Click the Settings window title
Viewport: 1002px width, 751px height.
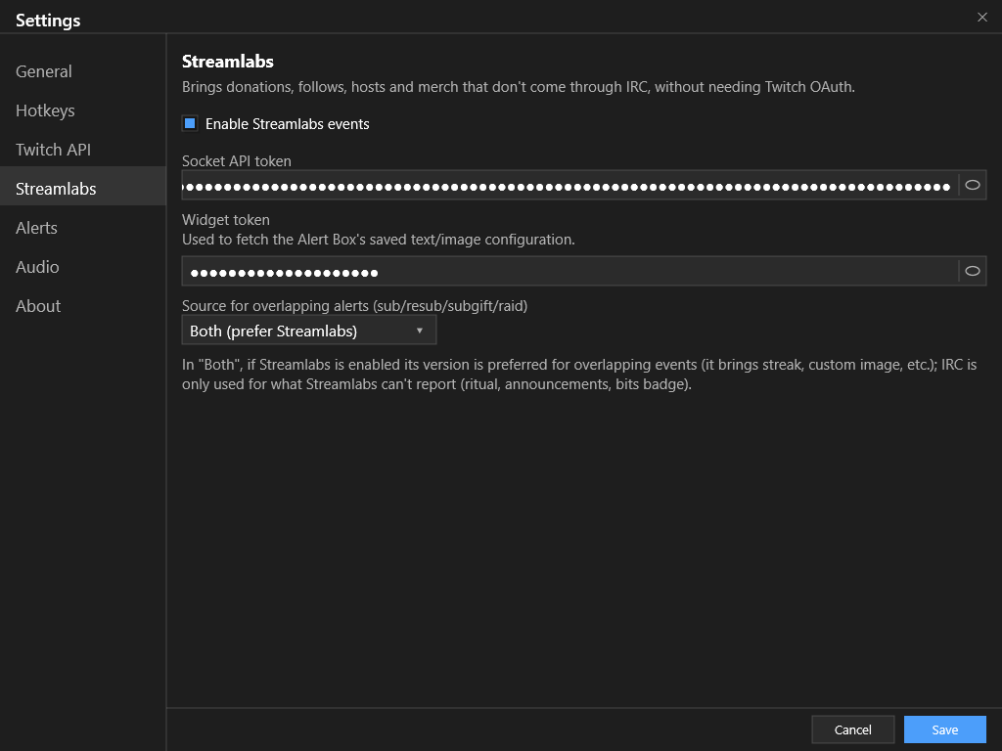point(48,21)
